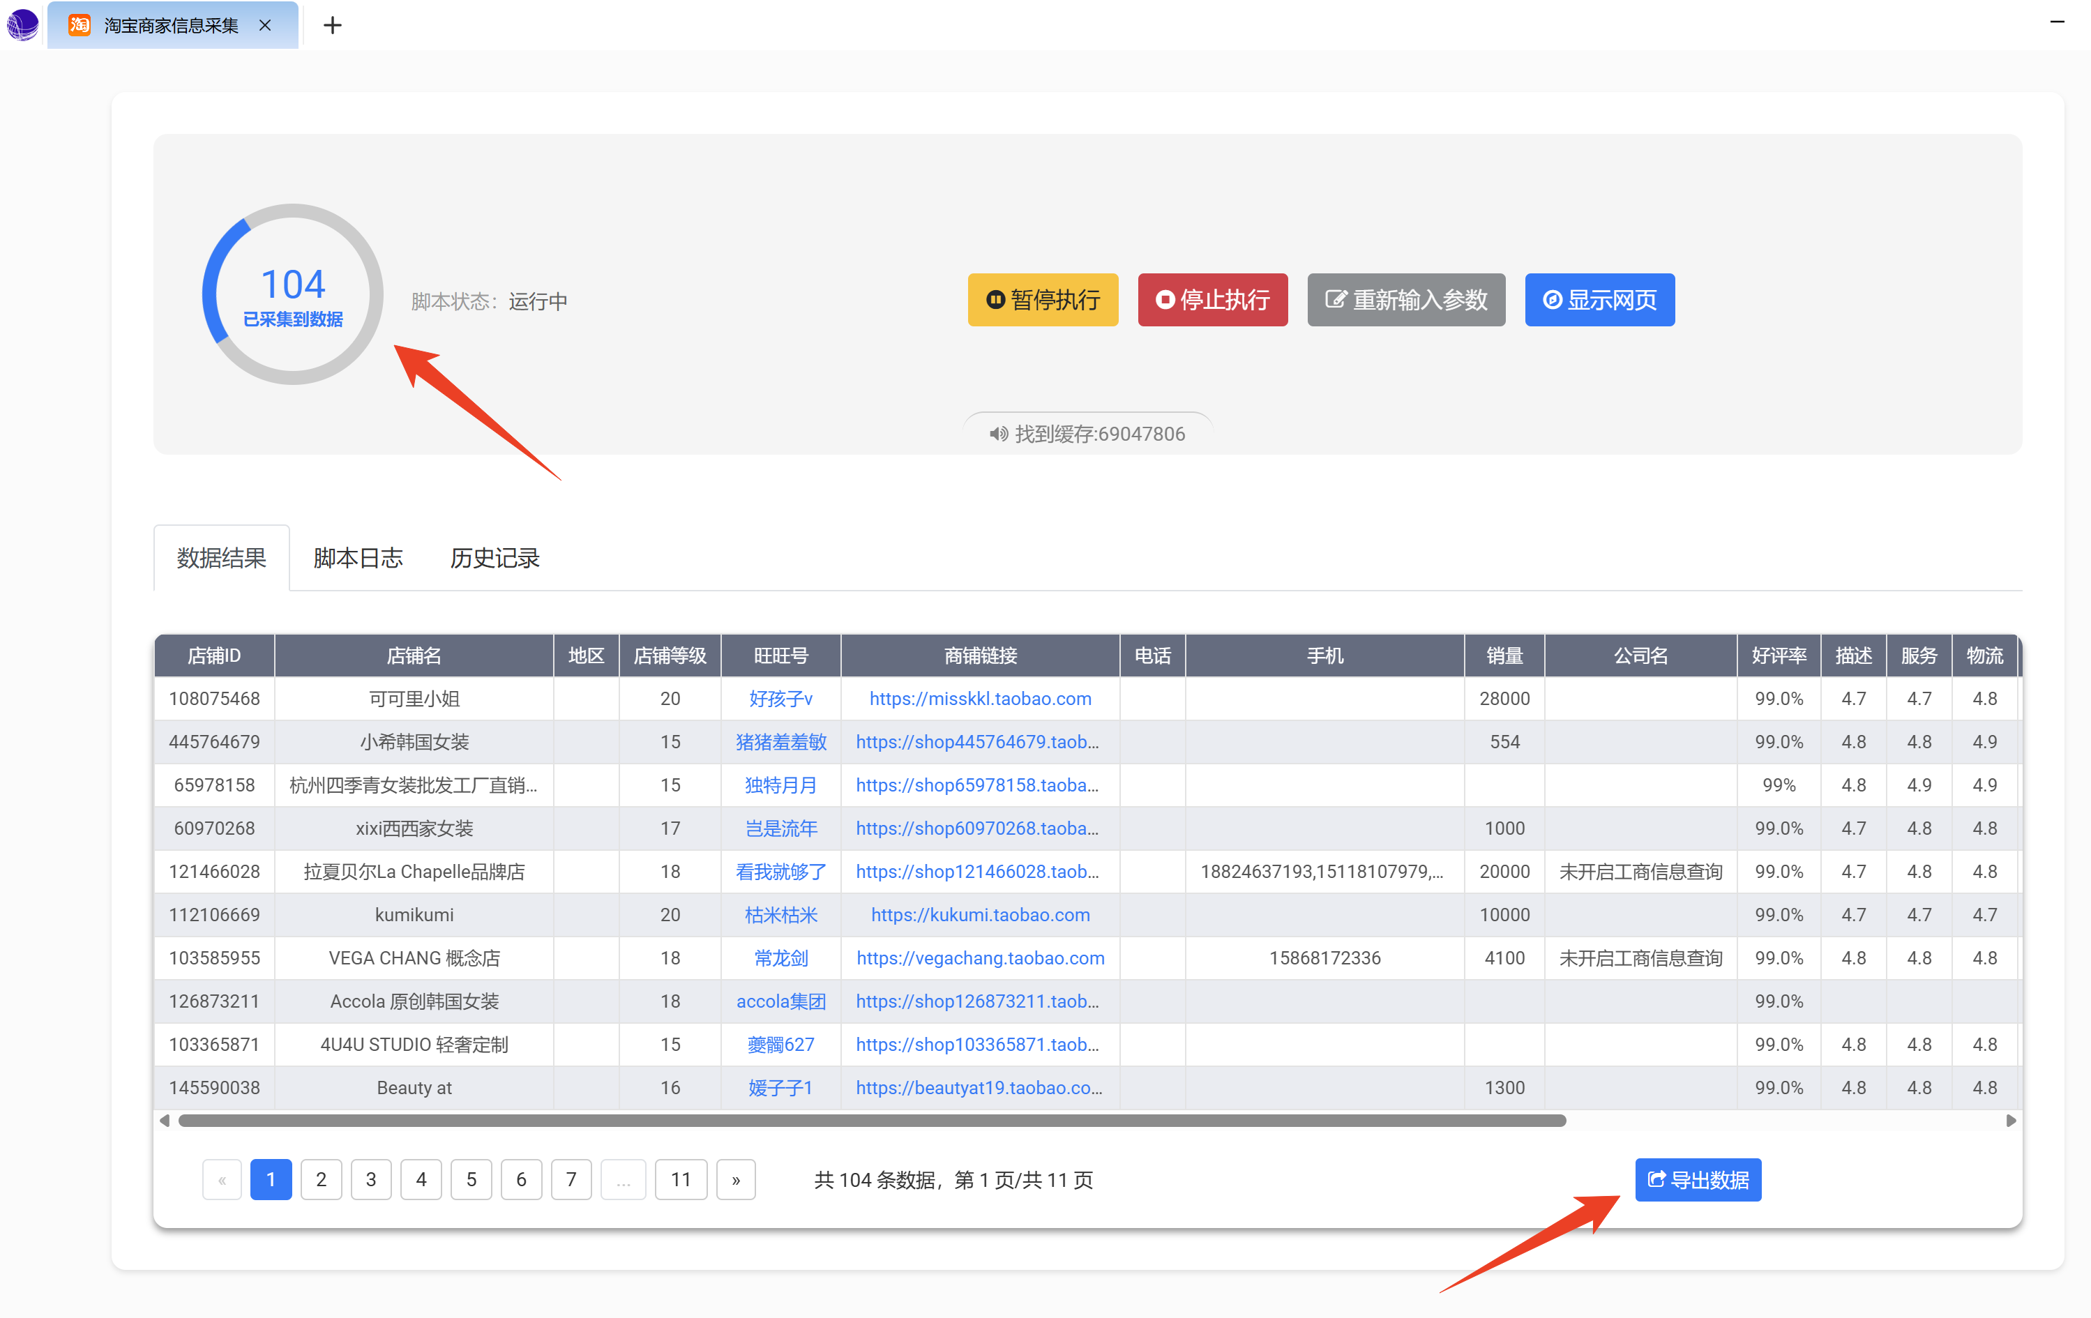This screenshot has width=2091, height=1318.
Task: Switch to the 历史记录 tab
Action: point(495,559)
